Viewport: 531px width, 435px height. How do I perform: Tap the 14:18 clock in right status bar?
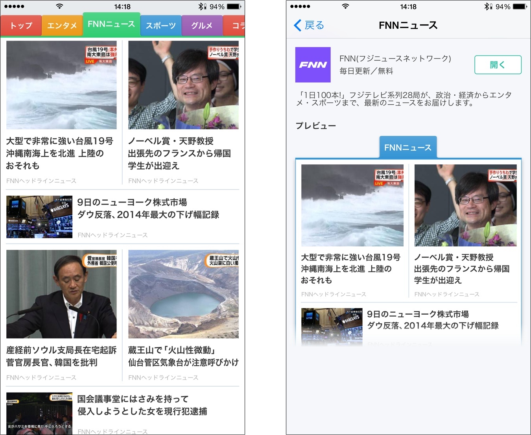(x=408, y=7)
